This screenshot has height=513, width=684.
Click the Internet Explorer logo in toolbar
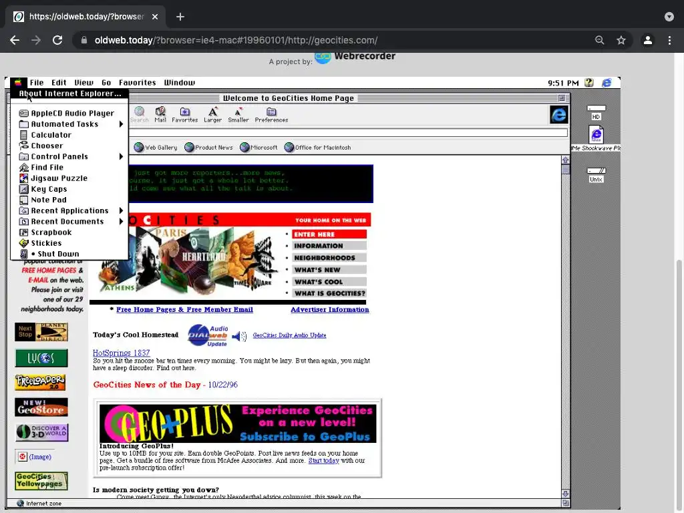[x=559, y=115]
